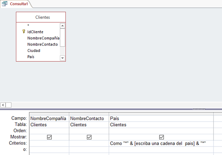Select the NombreCompañía column selector bar
Viewport: 222px width, 155px height.
coord(49,114)
